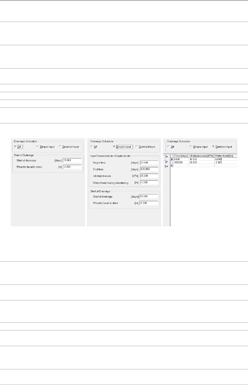Click the Time [days] column header

(x=181, y=156)
